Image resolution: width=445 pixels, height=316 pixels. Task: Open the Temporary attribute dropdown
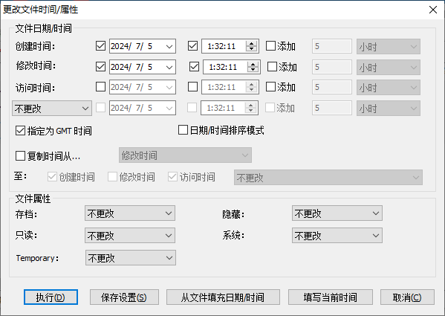[x=131, y=258]
